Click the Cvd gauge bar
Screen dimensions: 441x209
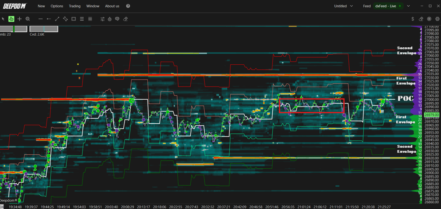pyautogui.click(x=44, y=29)
